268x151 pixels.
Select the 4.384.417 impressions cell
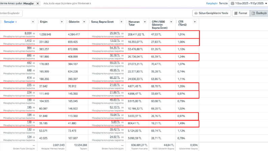(74, 35)
